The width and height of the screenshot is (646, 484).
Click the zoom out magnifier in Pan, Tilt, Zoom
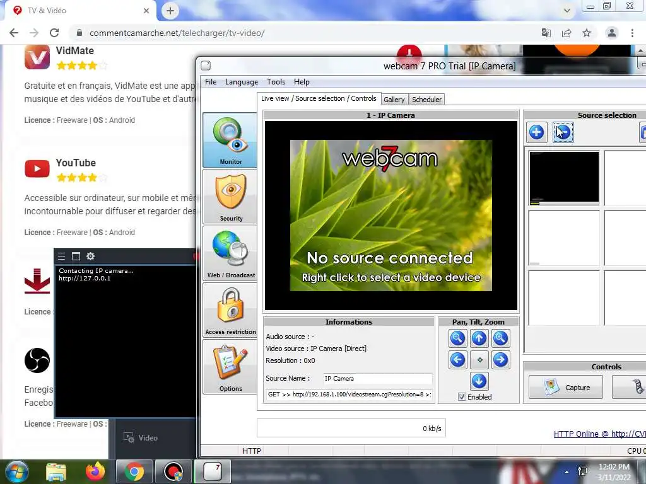pos(457,338)
